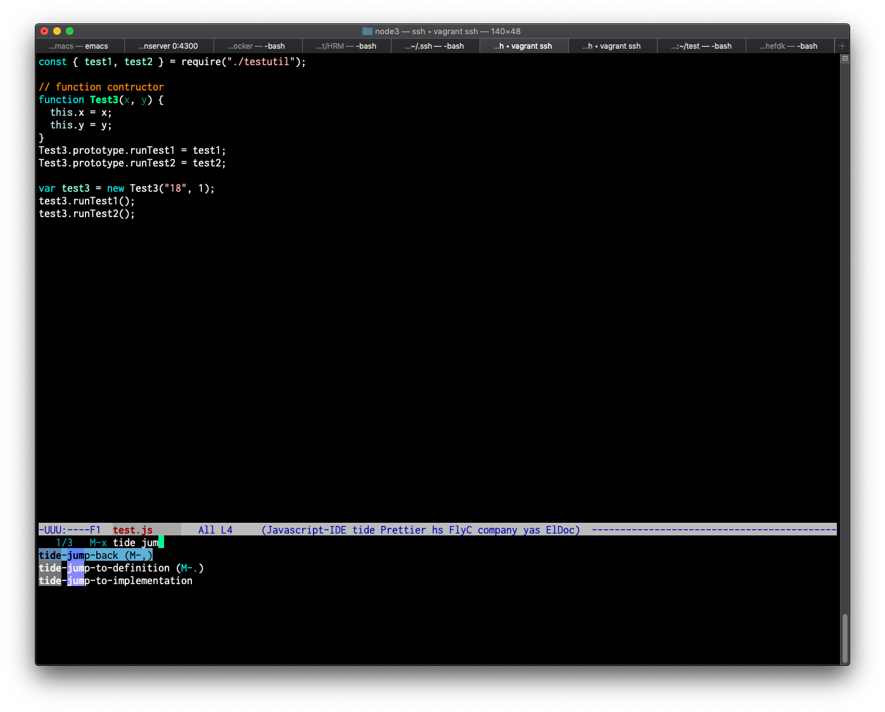Click the All L4 position indicator
Viewport: 885px width, 712px height.
pos(215,530)
